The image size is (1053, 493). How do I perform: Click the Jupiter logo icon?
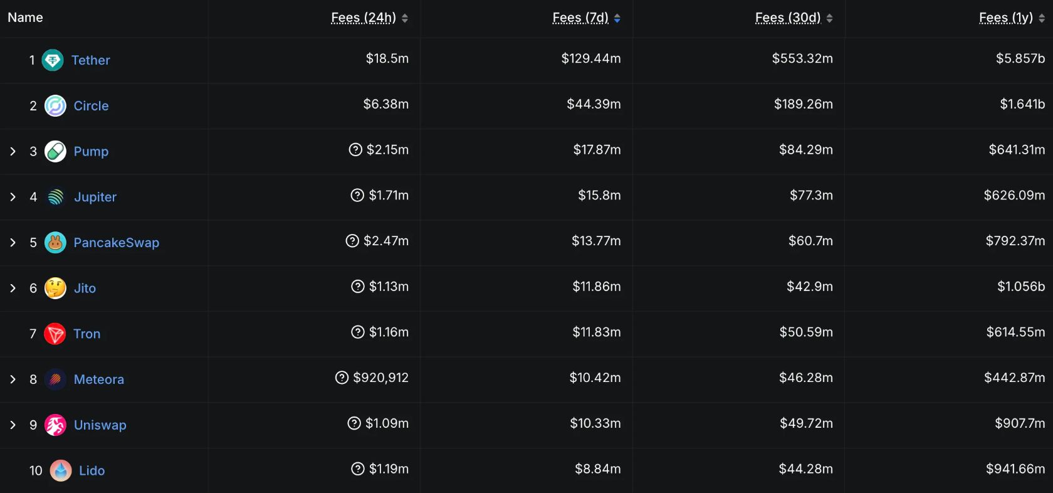point(55,197)
